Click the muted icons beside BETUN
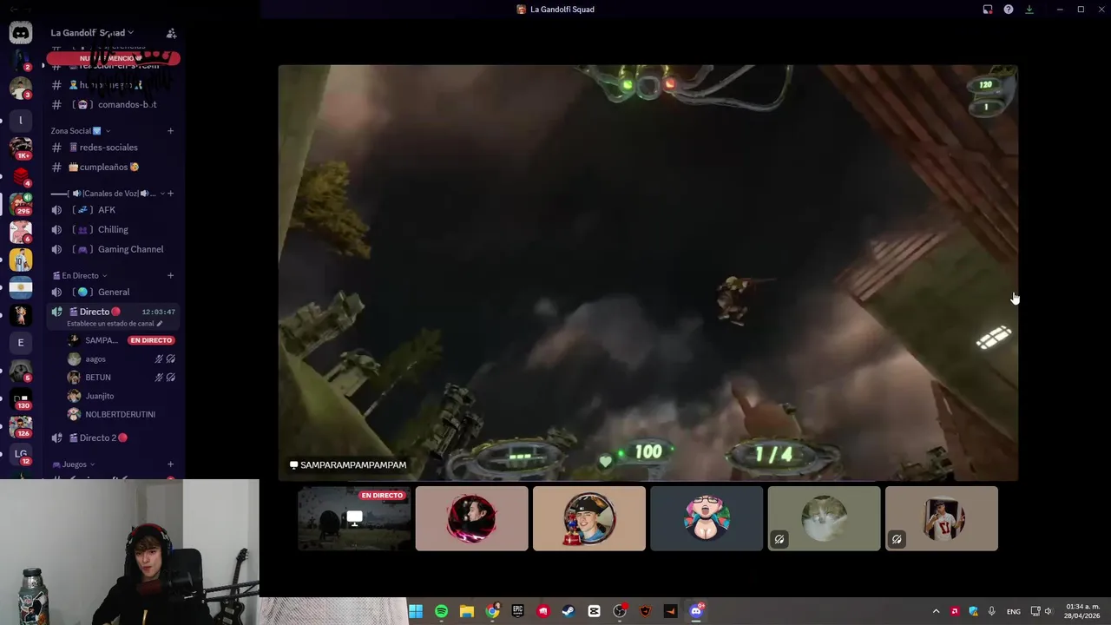Image resolution: width=1111 pixels, height=625 pixels. [165, 378]
